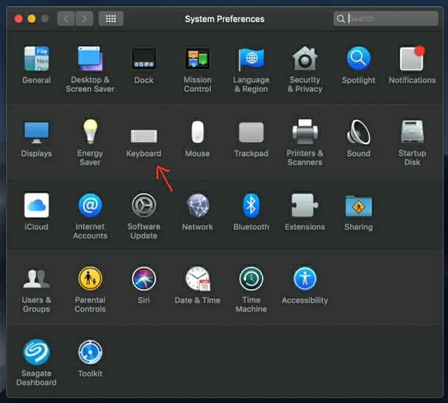Click the Show All grid button
The image size is (448, 403).
111,19
